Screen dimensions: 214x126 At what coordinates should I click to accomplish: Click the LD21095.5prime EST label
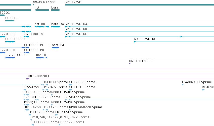pyautogui.click(x=41, y=112)
